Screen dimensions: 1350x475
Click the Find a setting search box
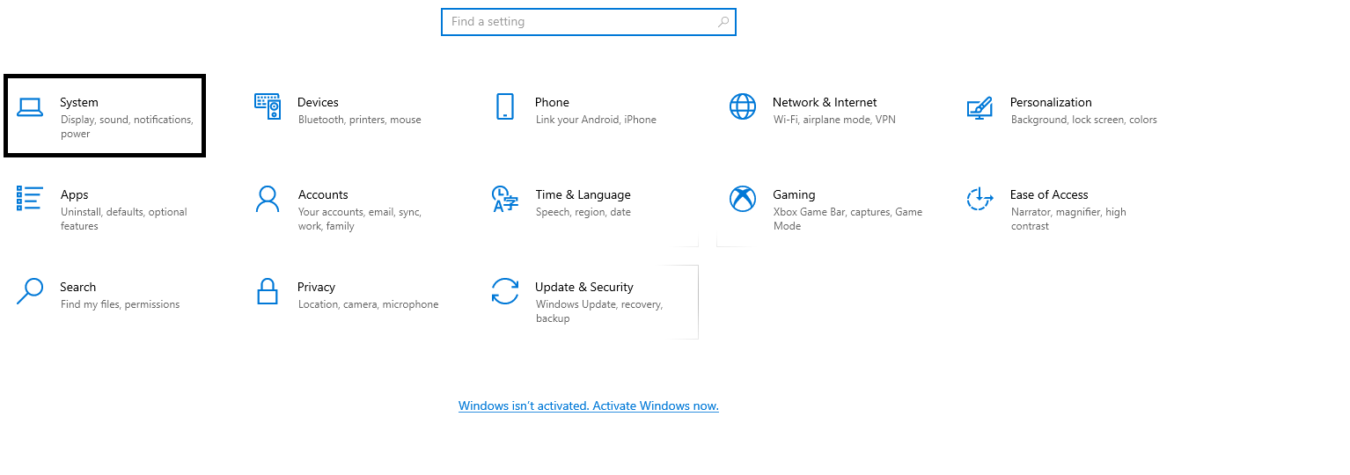click(588, 22)
